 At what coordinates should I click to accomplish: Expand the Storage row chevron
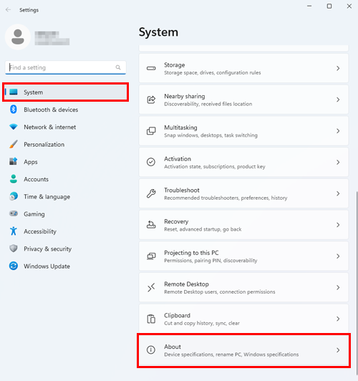click(x=338, y=68)
